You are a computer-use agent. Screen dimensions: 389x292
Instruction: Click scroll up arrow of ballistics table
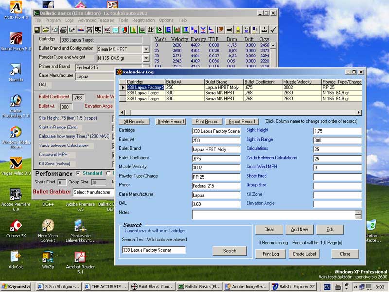click(x=273, y=45)
